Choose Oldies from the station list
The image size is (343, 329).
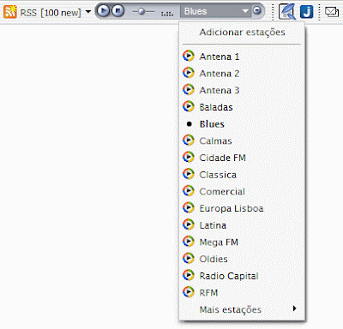point(242,259)
